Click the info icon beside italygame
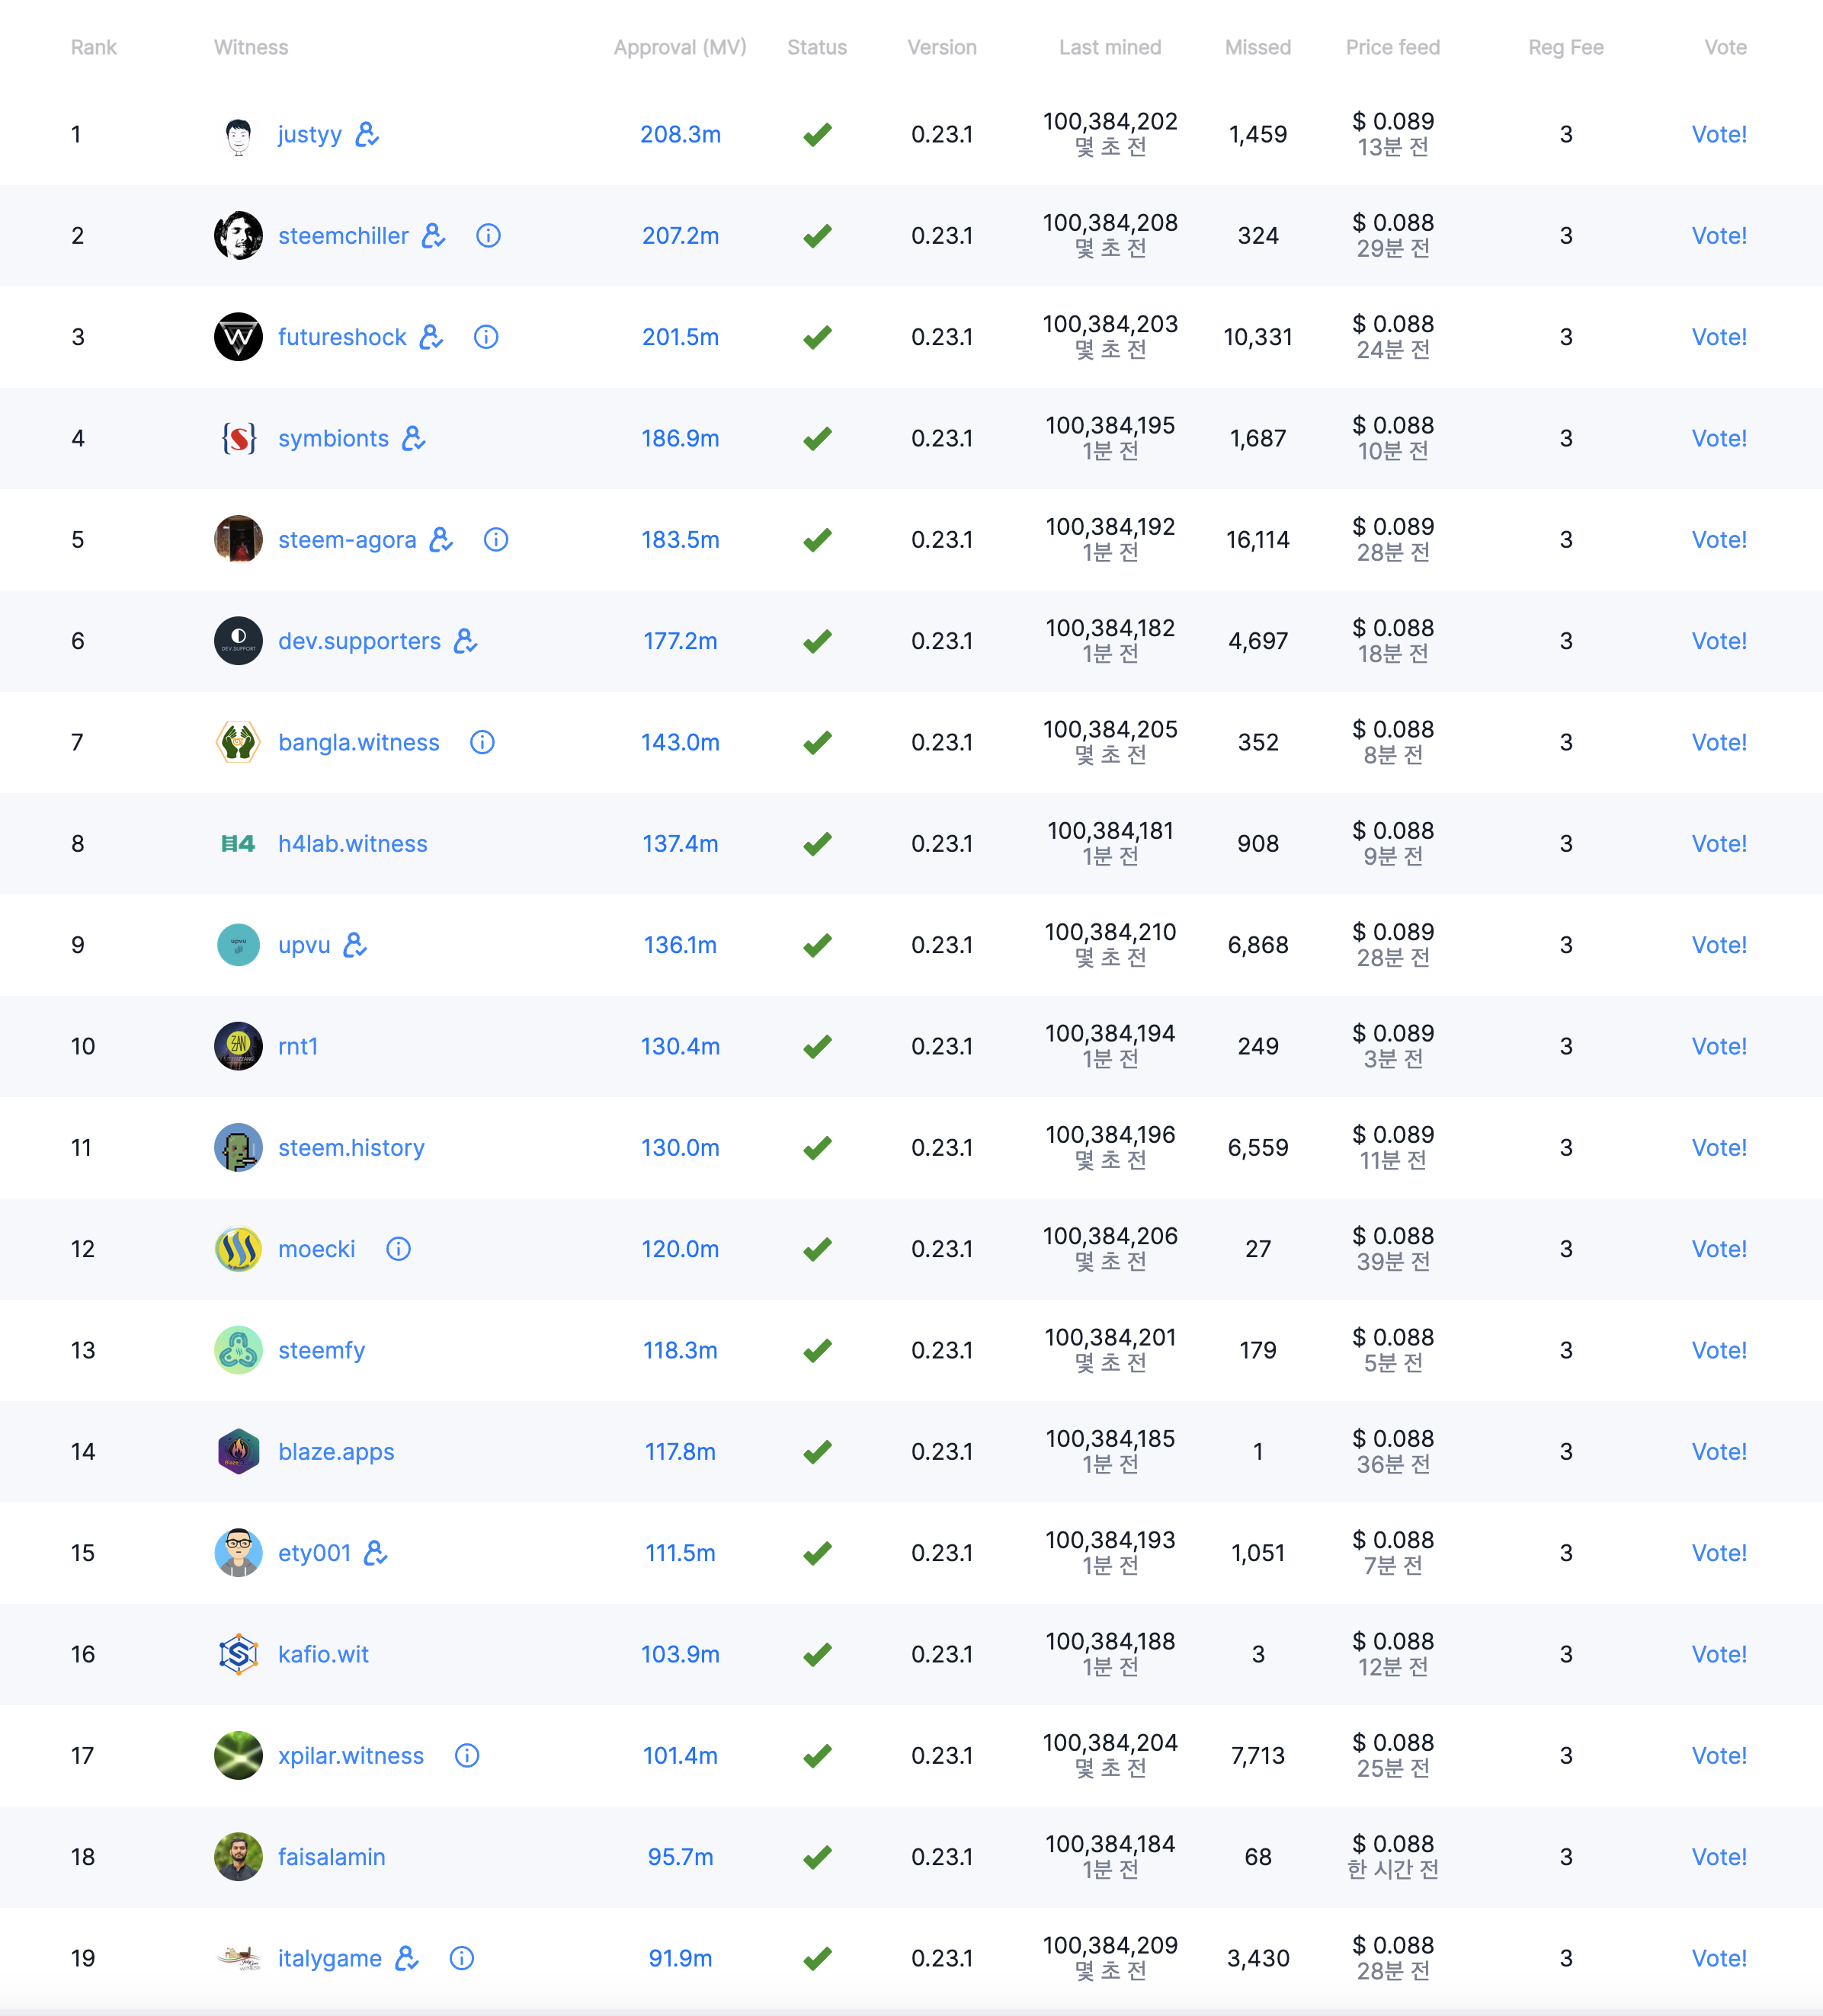This screenshot has height=2016, width=1823. pos(461,1958)
